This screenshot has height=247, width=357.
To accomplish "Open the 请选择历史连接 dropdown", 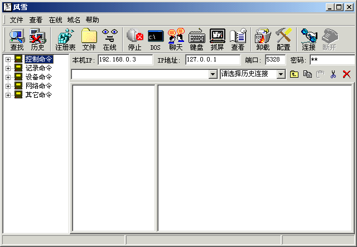I will pos(281,74).
